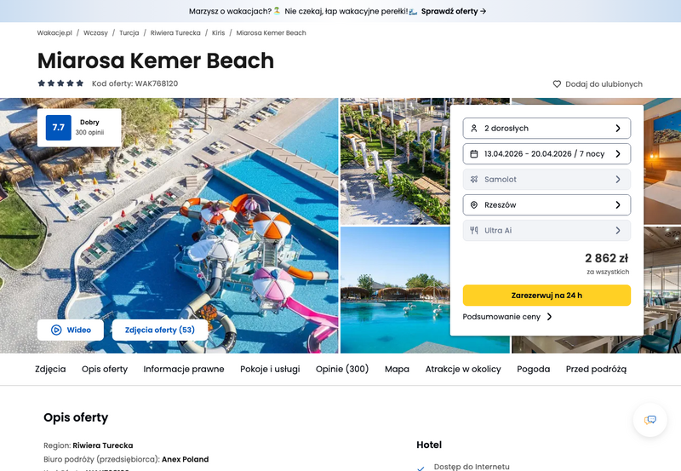Image resolution: width=681 pixels, height=471 pixels.
Task: Open the Opinie (300) tab
Action: pyautogui.click(x=342, y=369)
